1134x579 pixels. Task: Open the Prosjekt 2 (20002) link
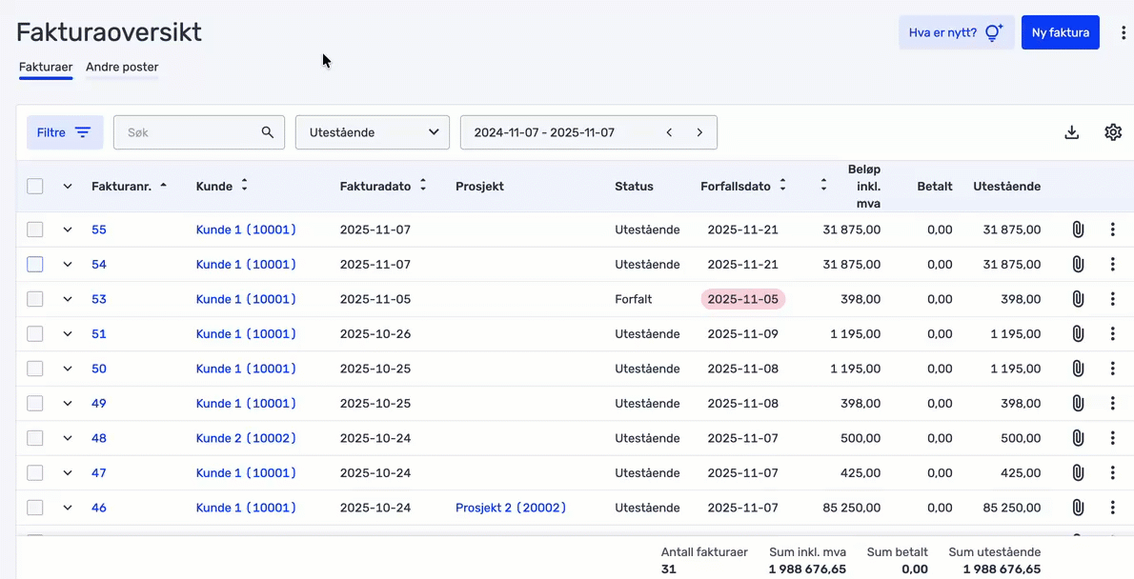click(x=511, y=508)
